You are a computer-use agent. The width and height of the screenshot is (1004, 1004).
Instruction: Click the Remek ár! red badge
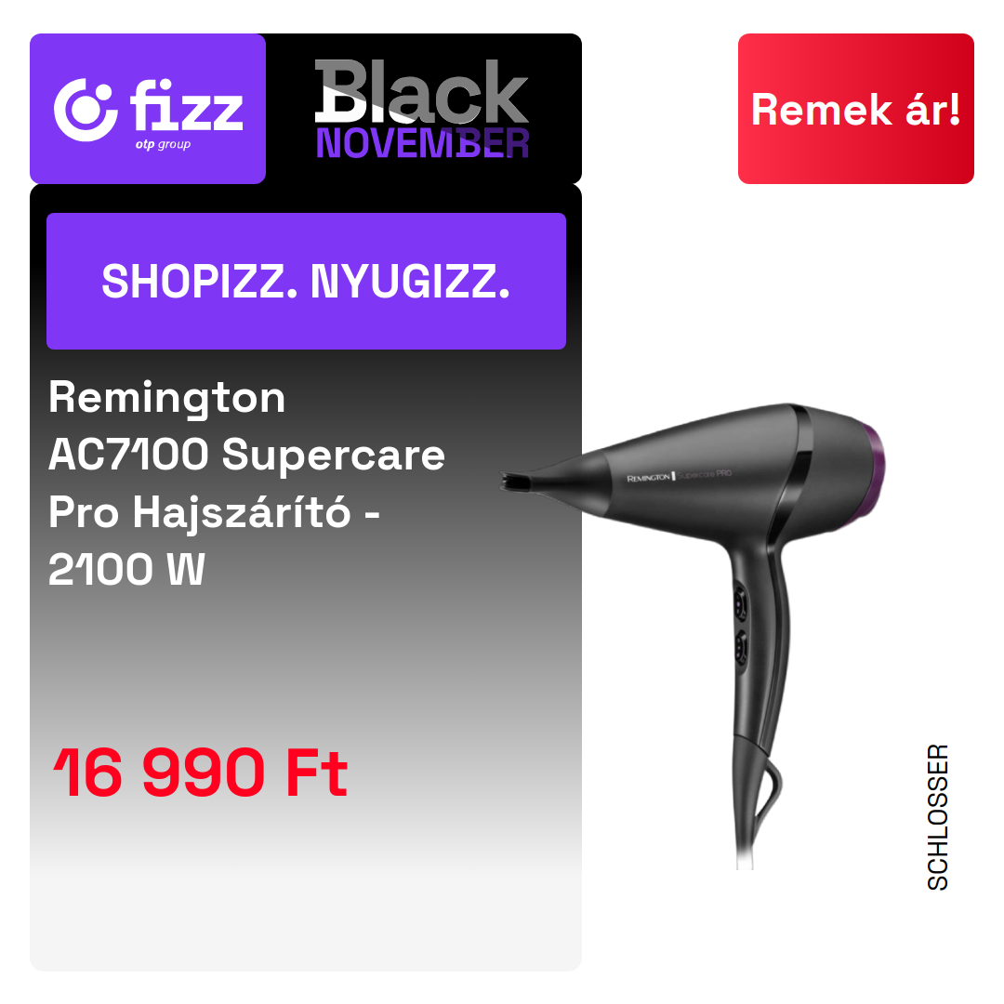coord(855,109)
